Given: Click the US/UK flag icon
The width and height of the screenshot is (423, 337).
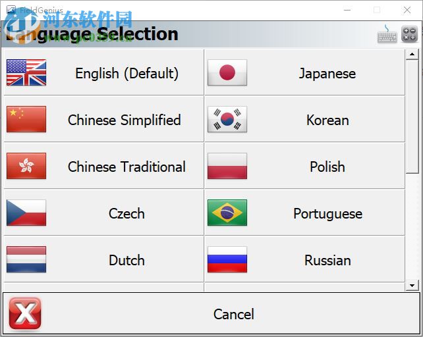Looking at the screenshot, I should pos(26,72).
